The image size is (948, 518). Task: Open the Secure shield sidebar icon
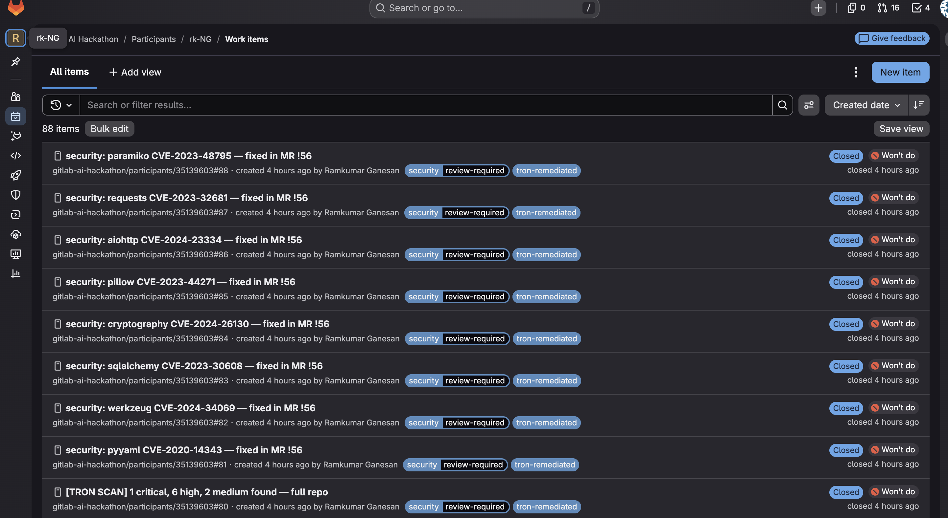point(15,195)
